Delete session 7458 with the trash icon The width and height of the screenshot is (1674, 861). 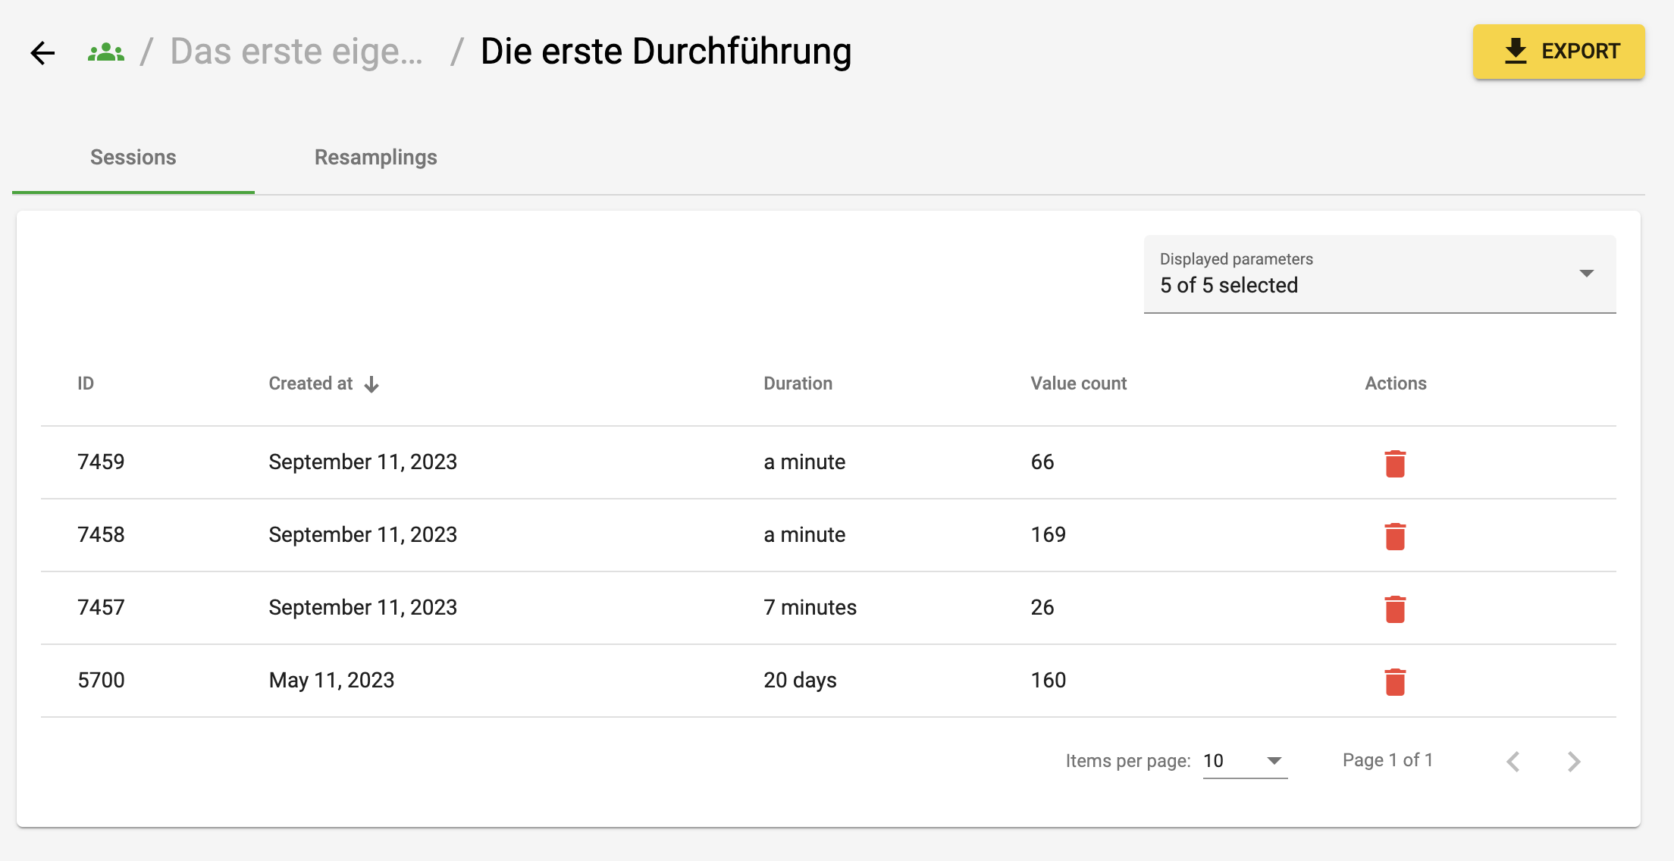[x=1395, y=536]
